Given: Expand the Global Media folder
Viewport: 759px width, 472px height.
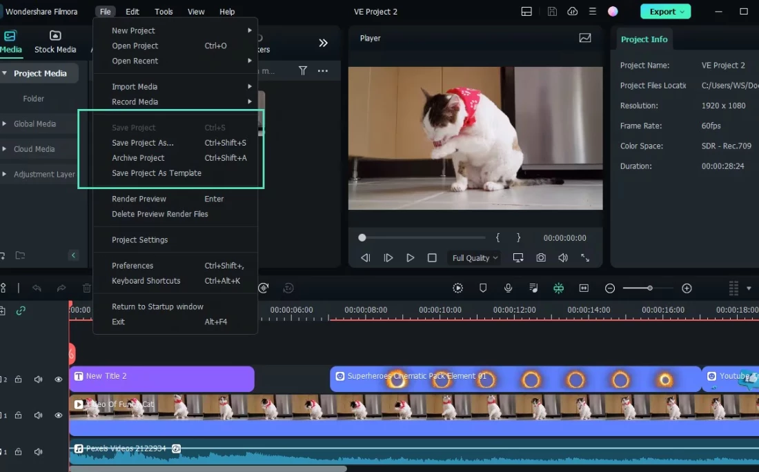Looking at the screenshot, I should [34, 124].
